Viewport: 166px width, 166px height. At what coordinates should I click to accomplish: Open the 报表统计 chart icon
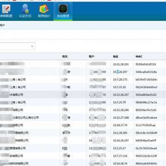click(44, 9)
